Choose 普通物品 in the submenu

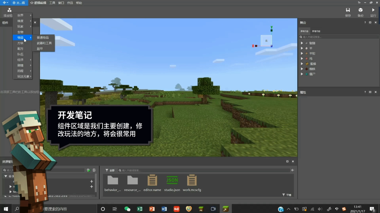point(43,37)
